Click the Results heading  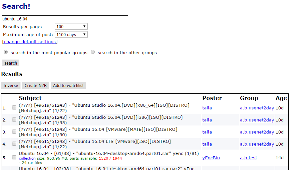coord(12,74)
